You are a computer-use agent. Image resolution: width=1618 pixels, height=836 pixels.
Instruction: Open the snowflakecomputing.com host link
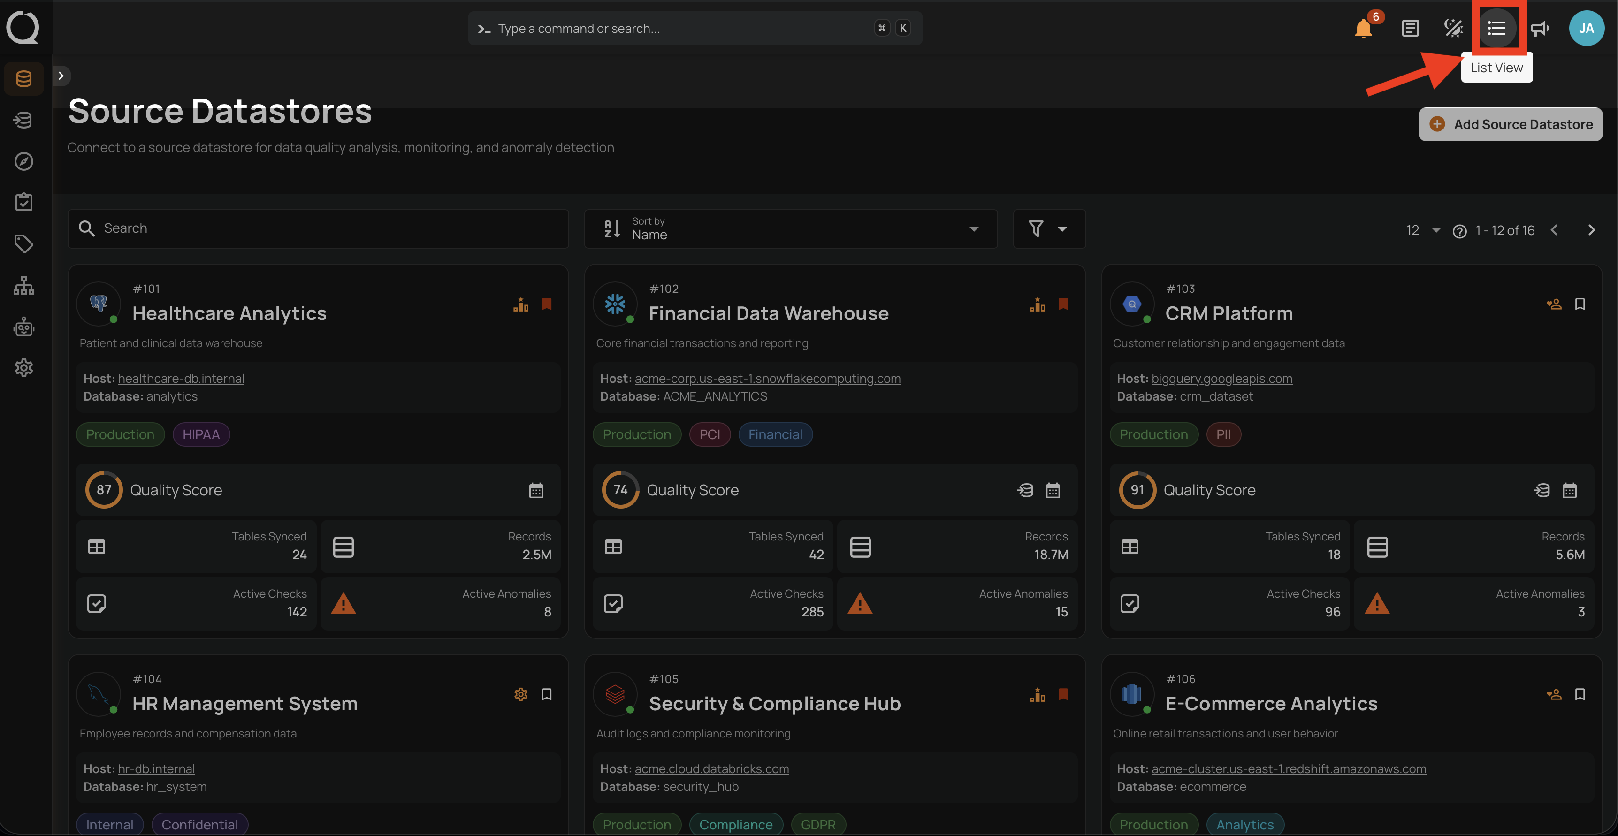[768, 378]
